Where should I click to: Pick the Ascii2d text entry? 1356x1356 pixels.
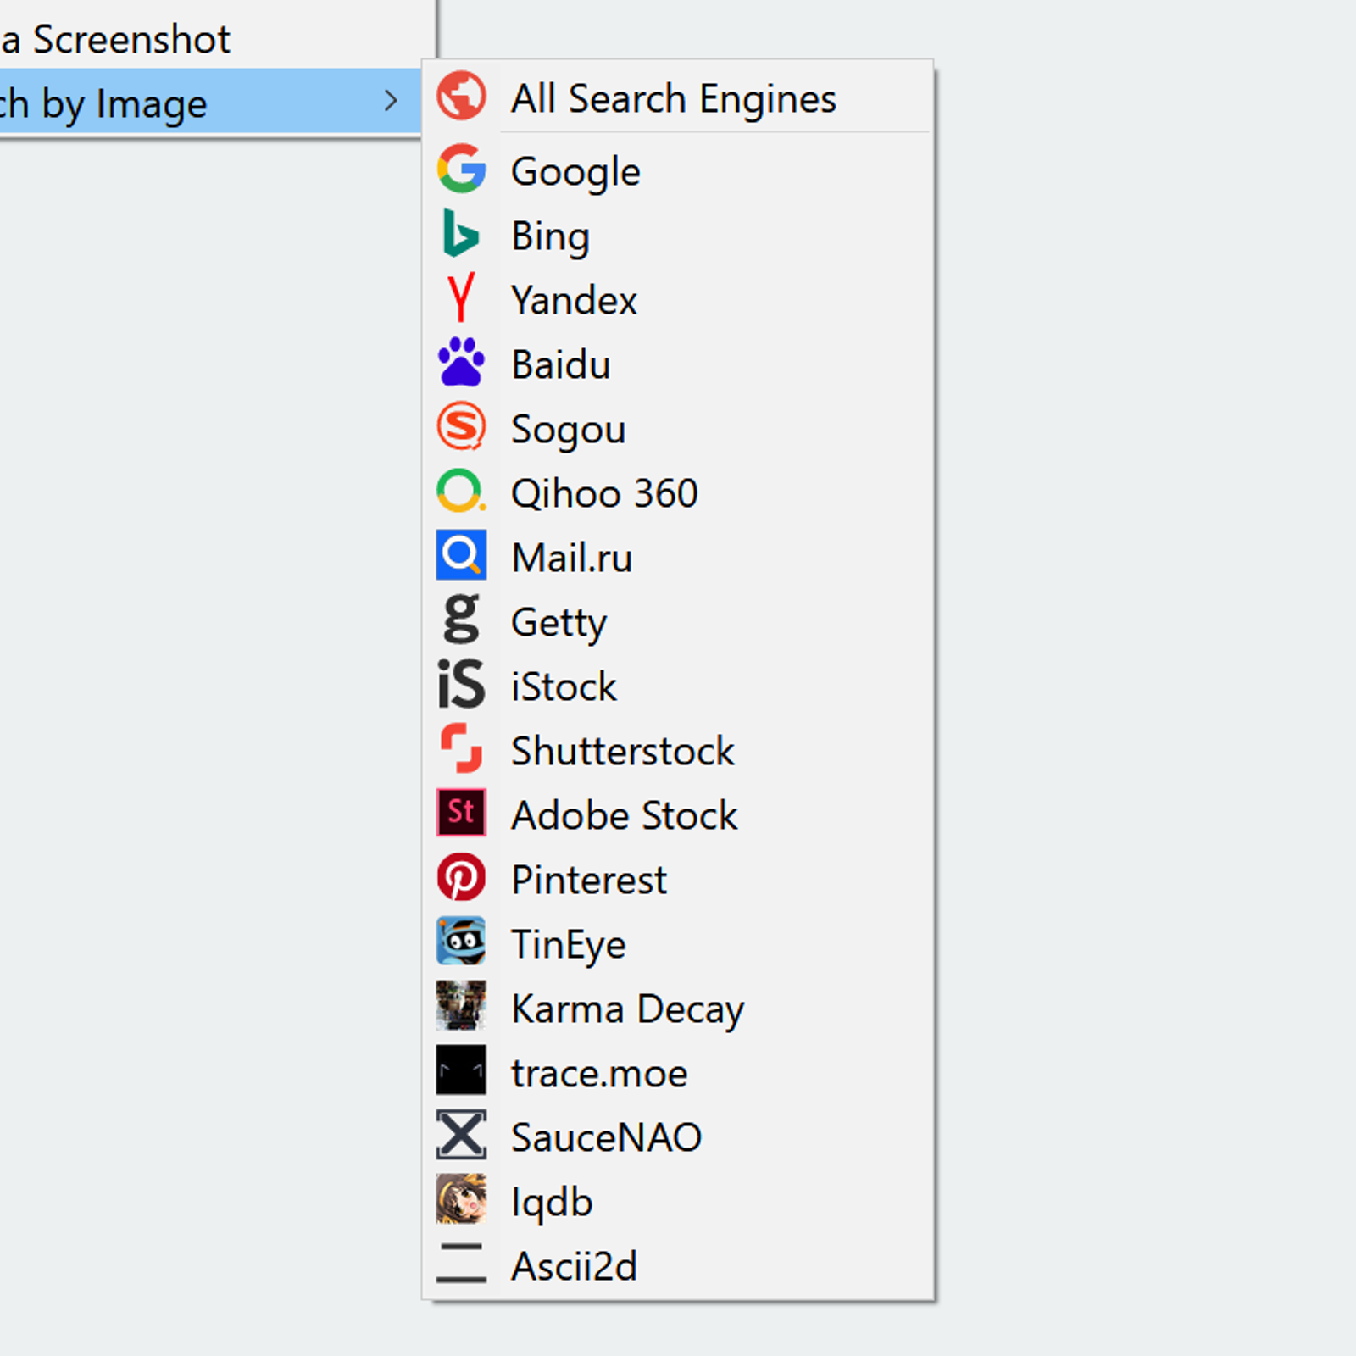(574, 1267)
